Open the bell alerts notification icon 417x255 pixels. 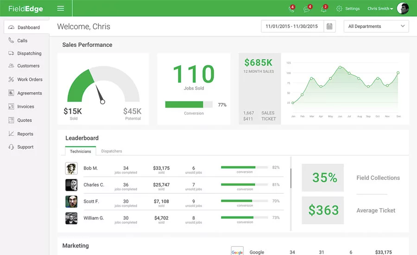click(324, 9)
